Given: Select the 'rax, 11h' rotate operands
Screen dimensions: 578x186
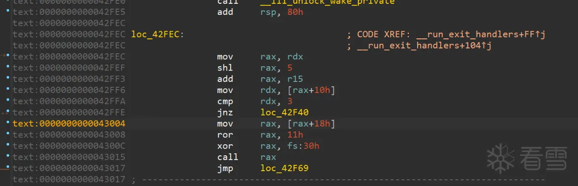Looking at the screenshot, I should point(282,135).
